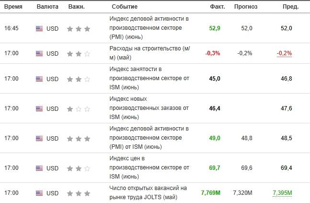
Task: Click the single-star rating of ISM new orders row
Action: pos(79,109)
